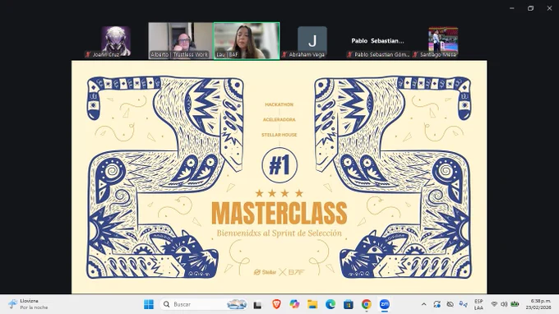Click the #1 badge on shared slide

[x=279, y=165]
